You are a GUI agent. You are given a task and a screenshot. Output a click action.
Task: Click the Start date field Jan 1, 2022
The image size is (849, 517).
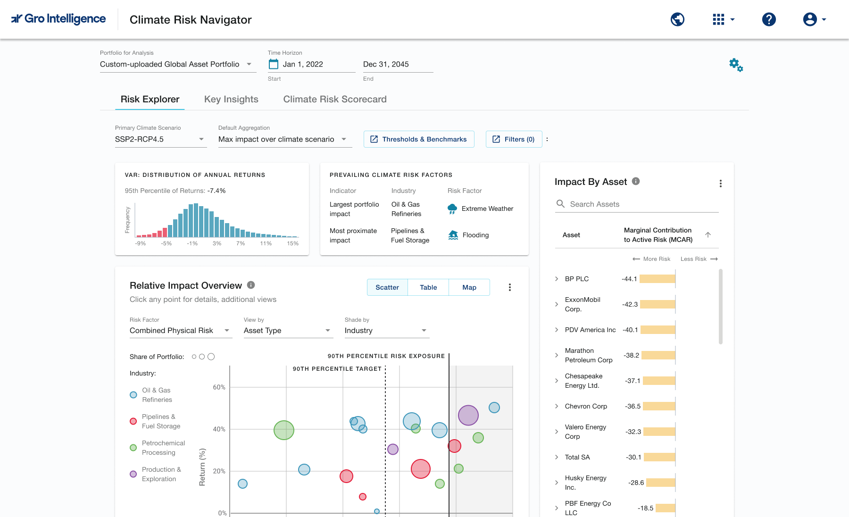[311, 64]
